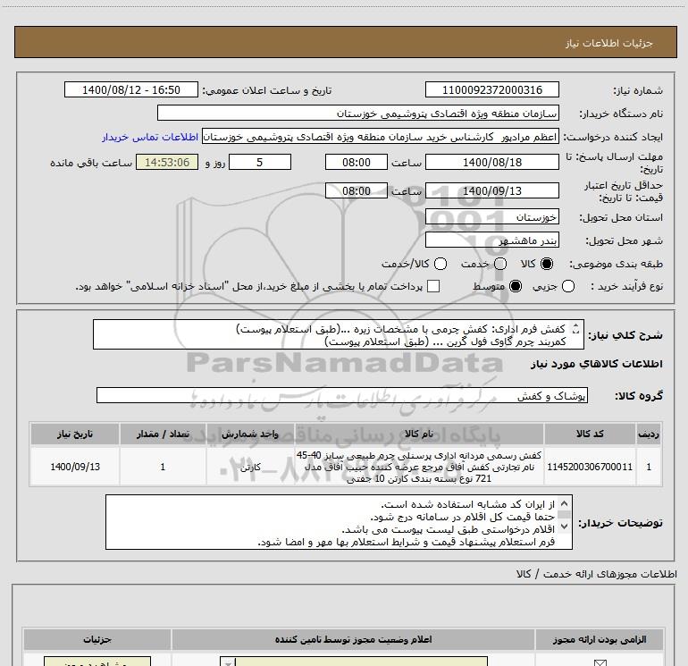Image resolution: width=688 pixels, height=666 pixels.
Task: Click the price validity date 1400/09/13 field
Action: (491, 191)
